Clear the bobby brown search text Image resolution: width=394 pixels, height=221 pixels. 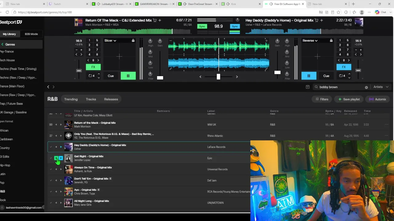366,87
